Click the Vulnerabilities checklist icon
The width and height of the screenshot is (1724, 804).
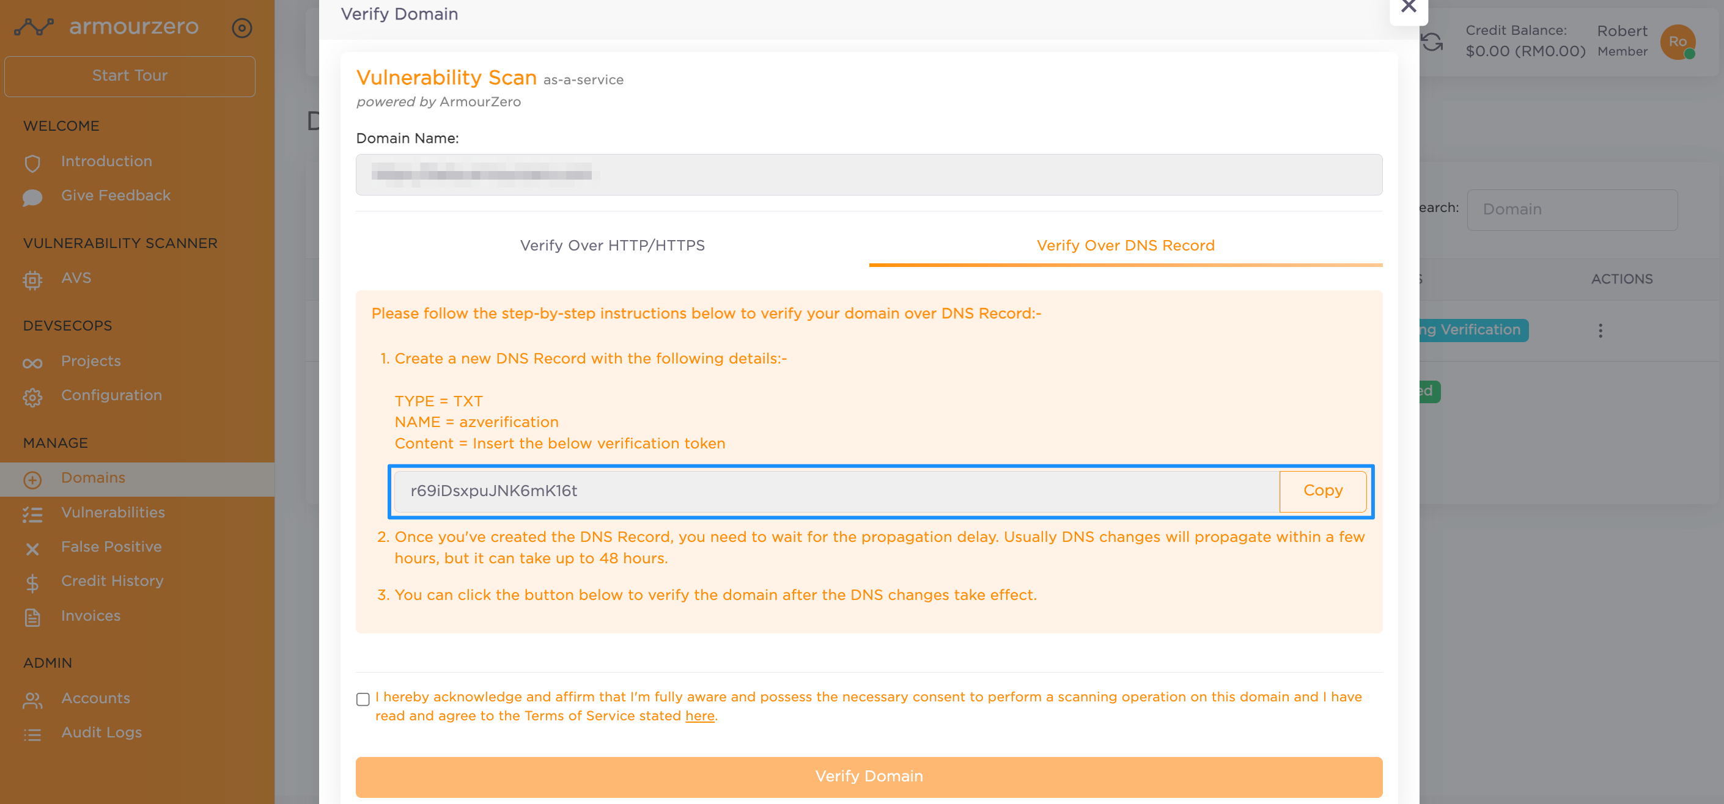click(x=32, y=514)
